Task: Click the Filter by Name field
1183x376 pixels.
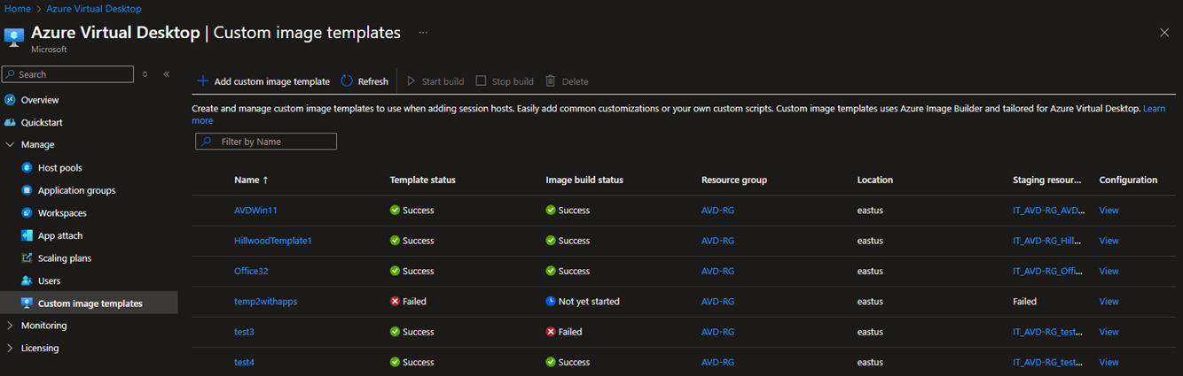Action: (266, 142)
